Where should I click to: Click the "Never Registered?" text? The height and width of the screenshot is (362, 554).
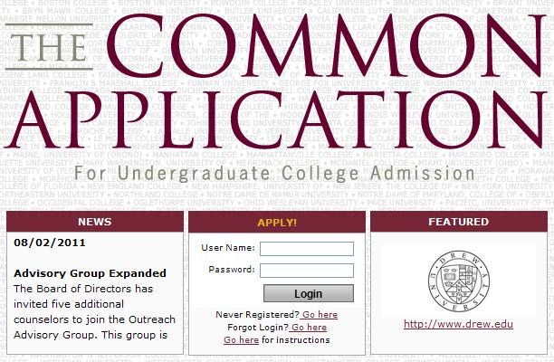coord(258,314)
